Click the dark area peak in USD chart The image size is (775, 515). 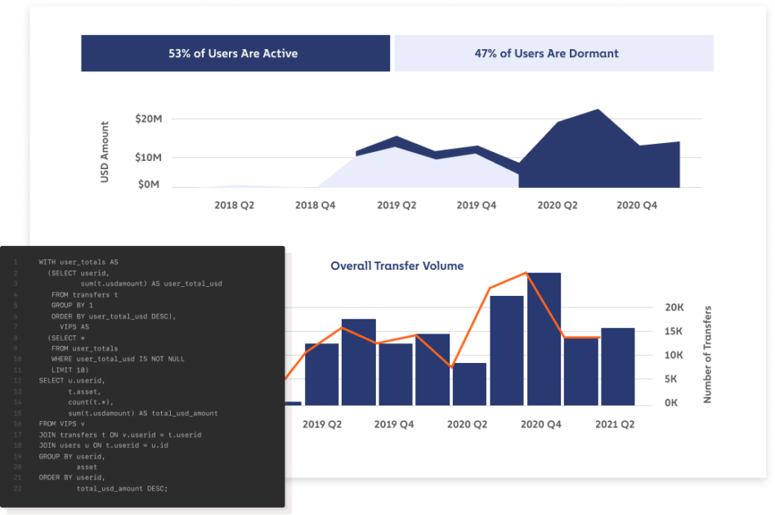pyautogui.click(x=598, y=110)
